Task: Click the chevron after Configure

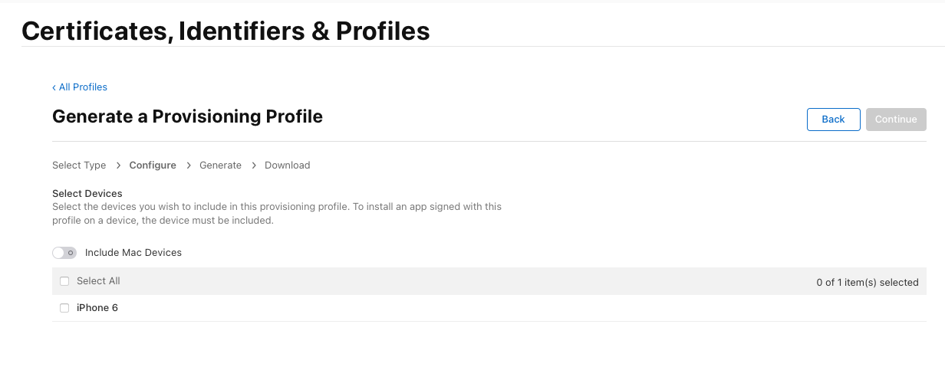Action: [188, 165]
